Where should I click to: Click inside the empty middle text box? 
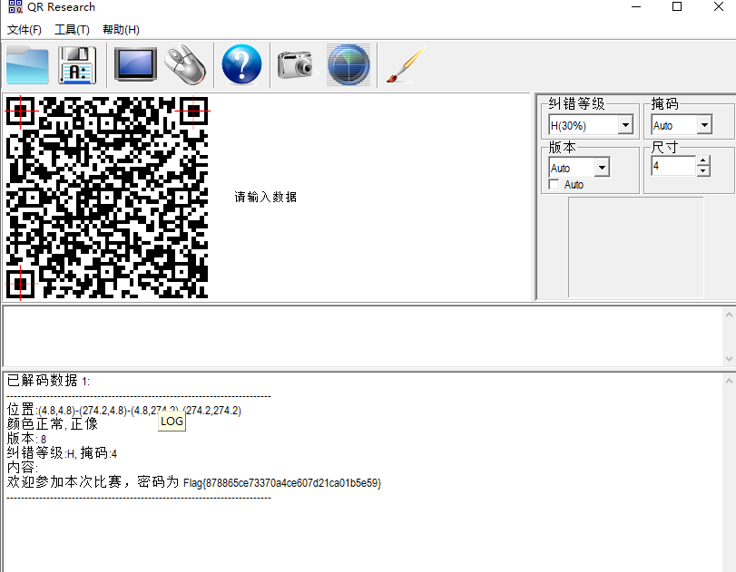pos(362,336)
